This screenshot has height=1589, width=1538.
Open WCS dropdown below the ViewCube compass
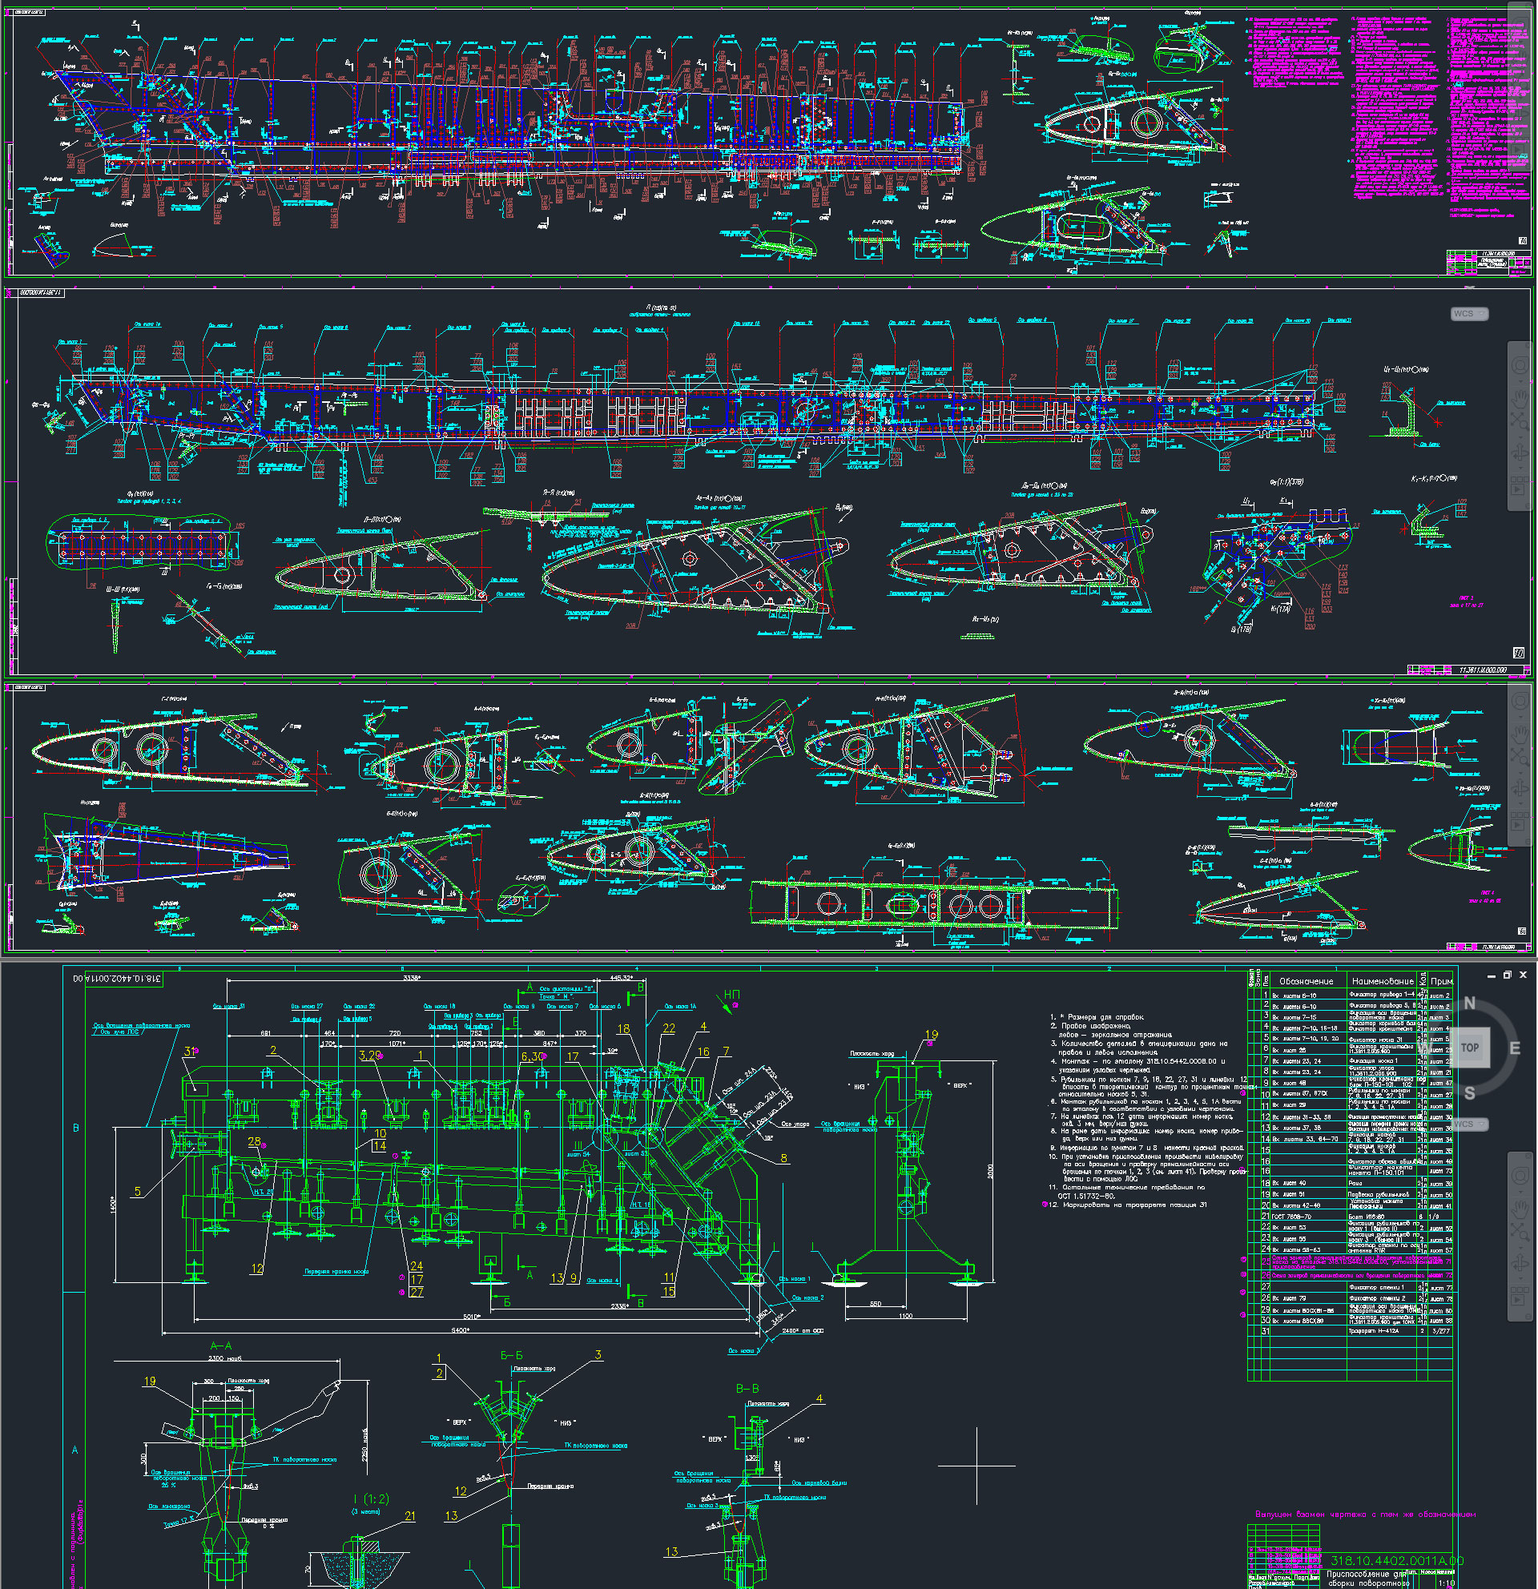[x=1470, y=1124]
